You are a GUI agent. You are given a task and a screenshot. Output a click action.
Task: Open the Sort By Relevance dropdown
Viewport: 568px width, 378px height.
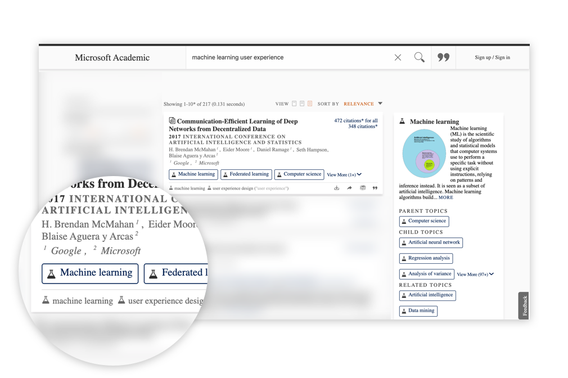coord(359,103)
